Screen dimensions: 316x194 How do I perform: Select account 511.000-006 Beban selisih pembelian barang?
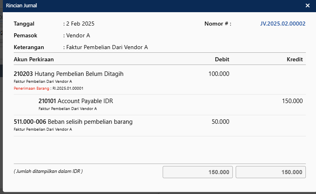(x=73, y=122)
